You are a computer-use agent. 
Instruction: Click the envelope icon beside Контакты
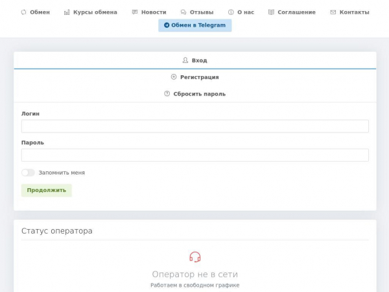point(333,12)
